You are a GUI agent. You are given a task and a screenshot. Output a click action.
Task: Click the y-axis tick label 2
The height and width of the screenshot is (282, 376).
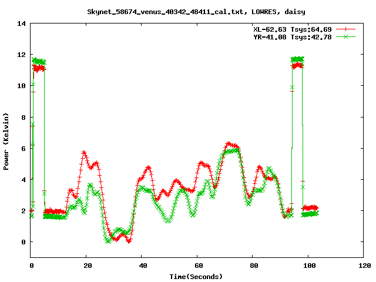[23, 211]
